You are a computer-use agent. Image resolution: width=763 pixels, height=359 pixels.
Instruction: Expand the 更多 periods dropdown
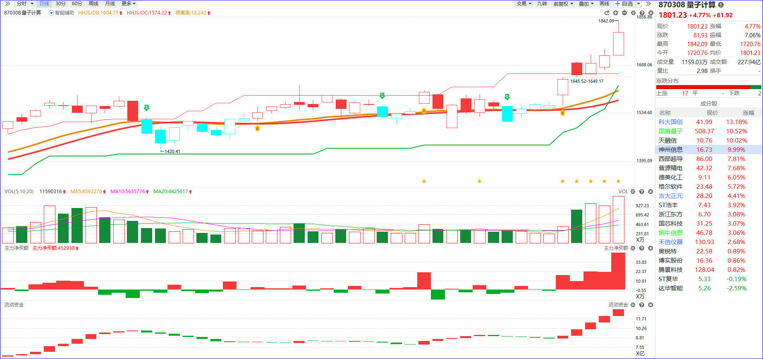129,4
